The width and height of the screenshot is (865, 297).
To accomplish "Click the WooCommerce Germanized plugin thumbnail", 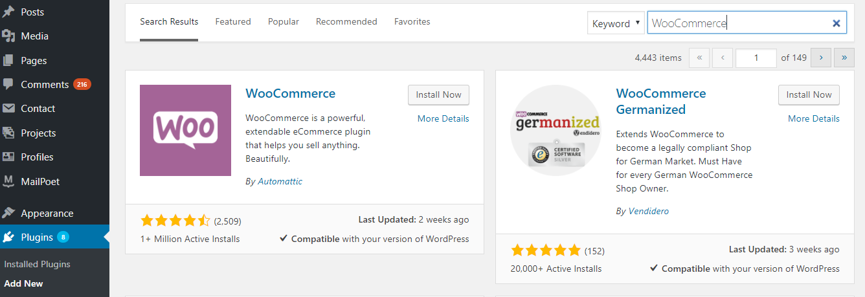I will (556, 131).
